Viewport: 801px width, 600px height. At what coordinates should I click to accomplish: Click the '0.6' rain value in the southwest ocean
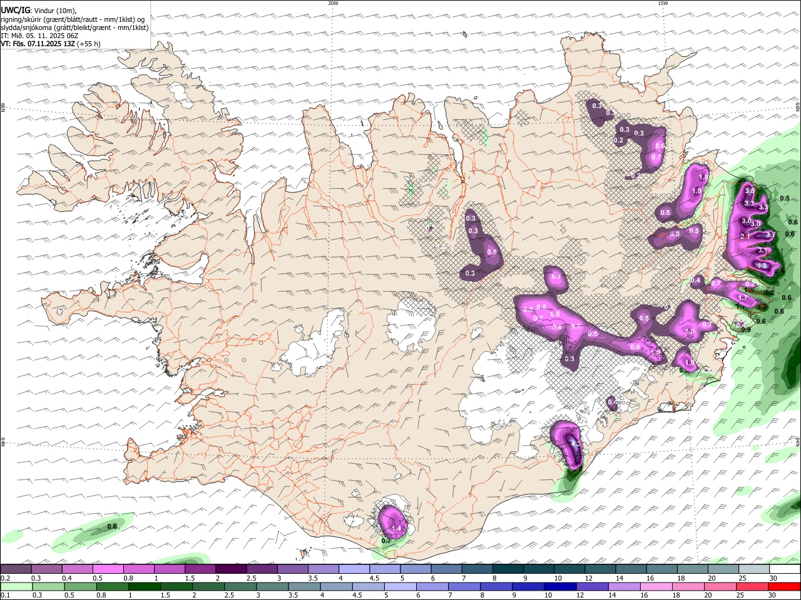(x=112, y=526)
